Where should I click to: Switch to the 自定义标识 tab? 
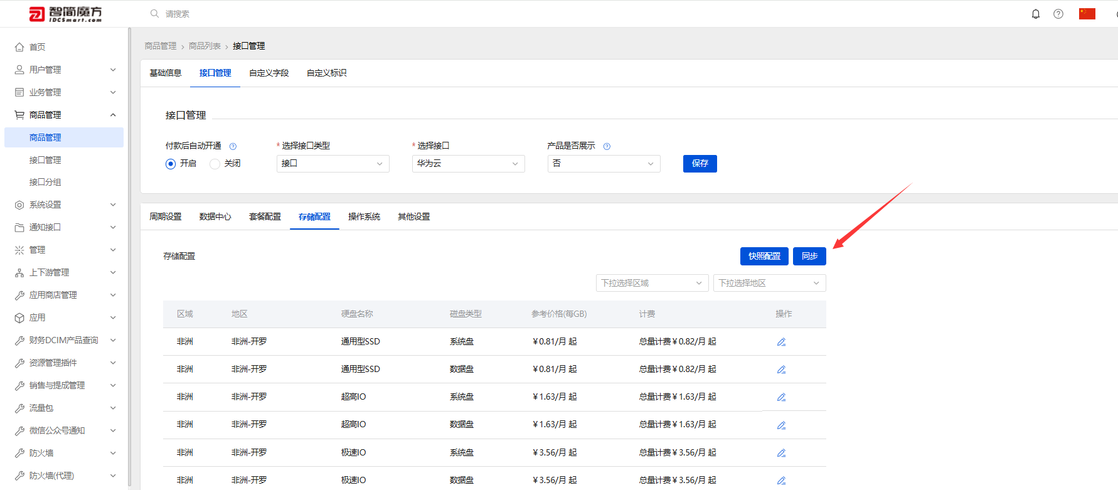click(x=327, y=73)
